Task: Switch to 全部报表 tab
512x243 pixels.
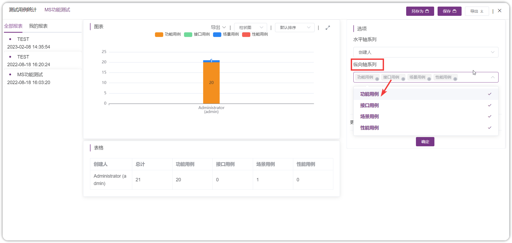Action: tap(13, 26)
